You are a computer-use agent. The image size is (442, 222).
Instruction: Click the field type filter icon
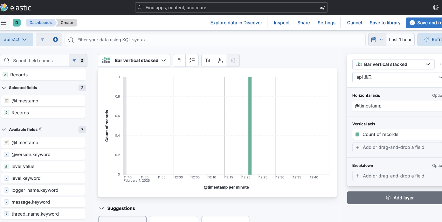78,60
